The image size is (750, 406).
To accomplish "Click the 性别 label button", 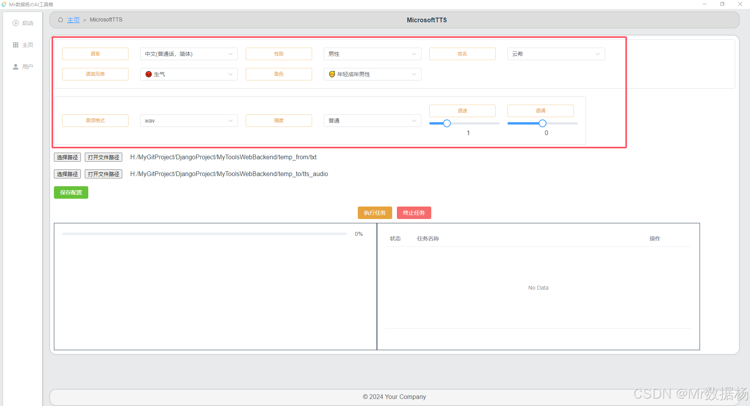I will 279,54.
